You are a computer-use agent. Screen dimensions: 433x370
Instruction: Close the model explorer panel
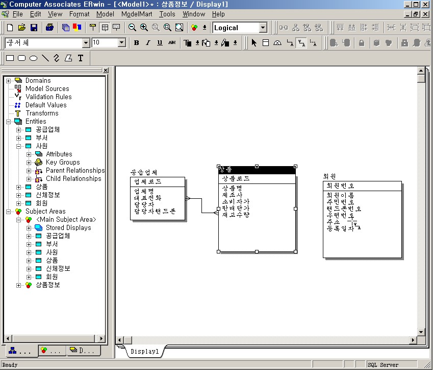point(106,71)
